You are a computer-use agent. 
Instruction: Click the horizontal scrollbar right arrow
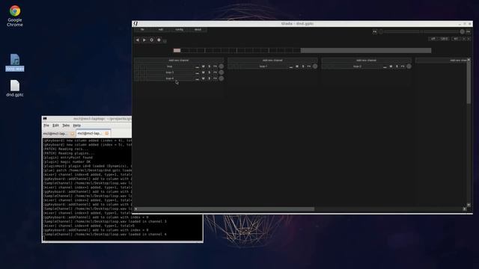coord(464,209)
